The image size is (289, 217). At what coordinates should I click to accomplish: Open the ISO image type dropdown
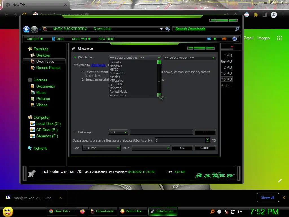click(x=118, y=132)
